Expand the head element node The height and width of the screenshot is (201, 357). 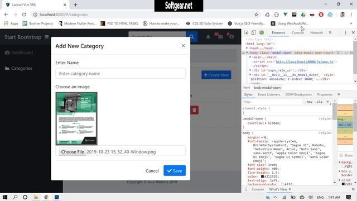(x=247, y=48)
